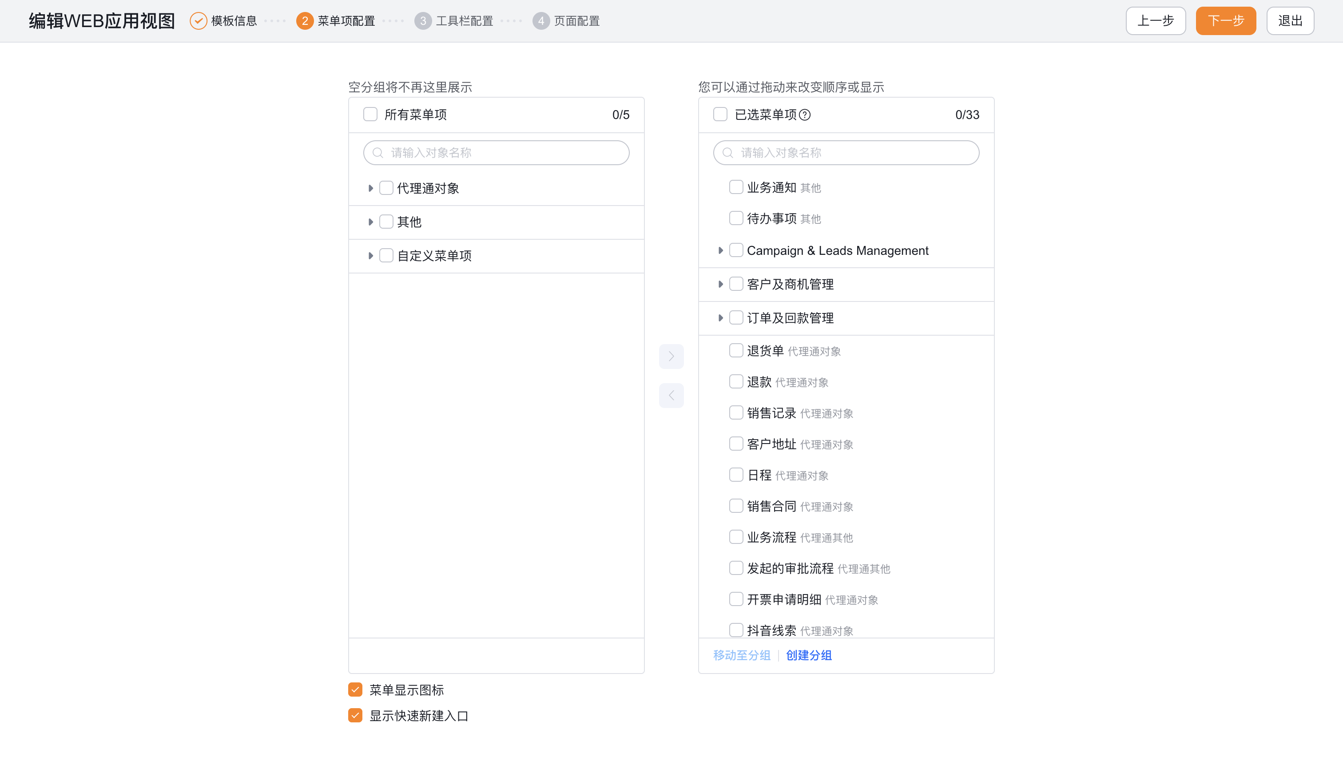Click the 退出 button
Screen dimensions: 1343x761
click(x=1290, y=21)
